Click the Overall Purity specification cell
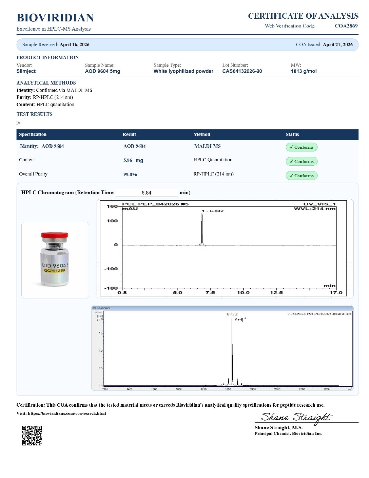The width and height of the screenshot is (369, 478). coord(33,174)
